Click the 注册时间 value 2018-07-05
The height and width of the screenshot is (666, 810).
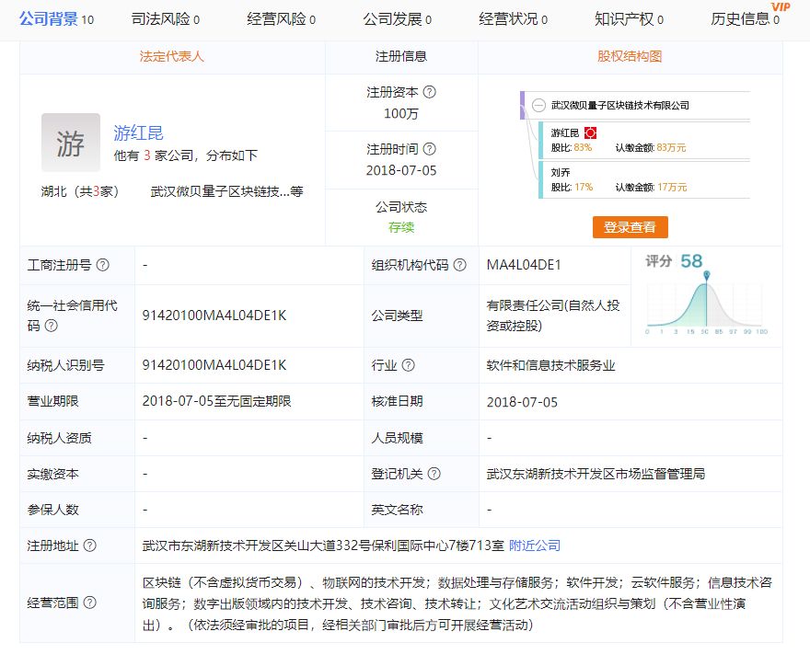(401, 170)
